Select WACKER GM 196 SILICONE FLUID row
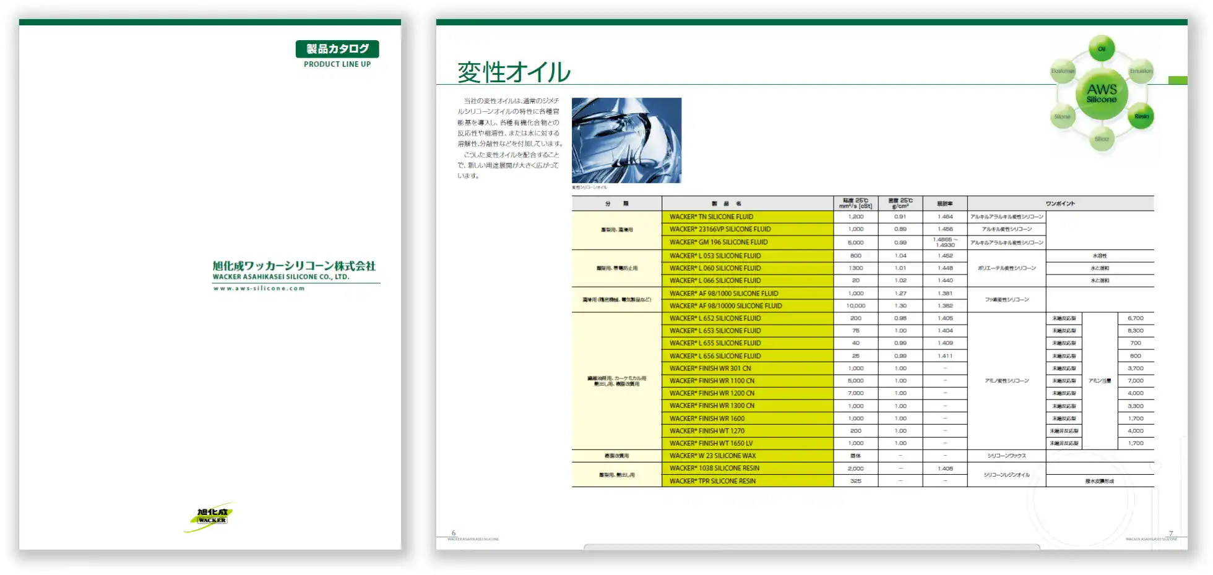Image resolution: width=1213 pixels, height=575 pixels. click(748, 242)
